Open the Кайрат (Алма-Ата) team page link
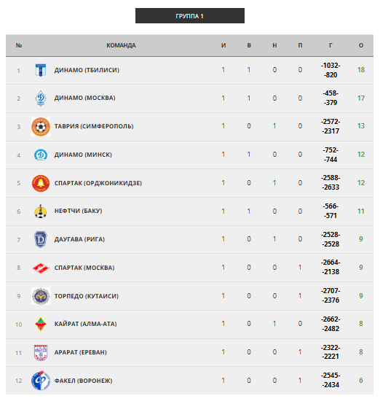Viewport: 380px width, 404px height. point(86,324)
